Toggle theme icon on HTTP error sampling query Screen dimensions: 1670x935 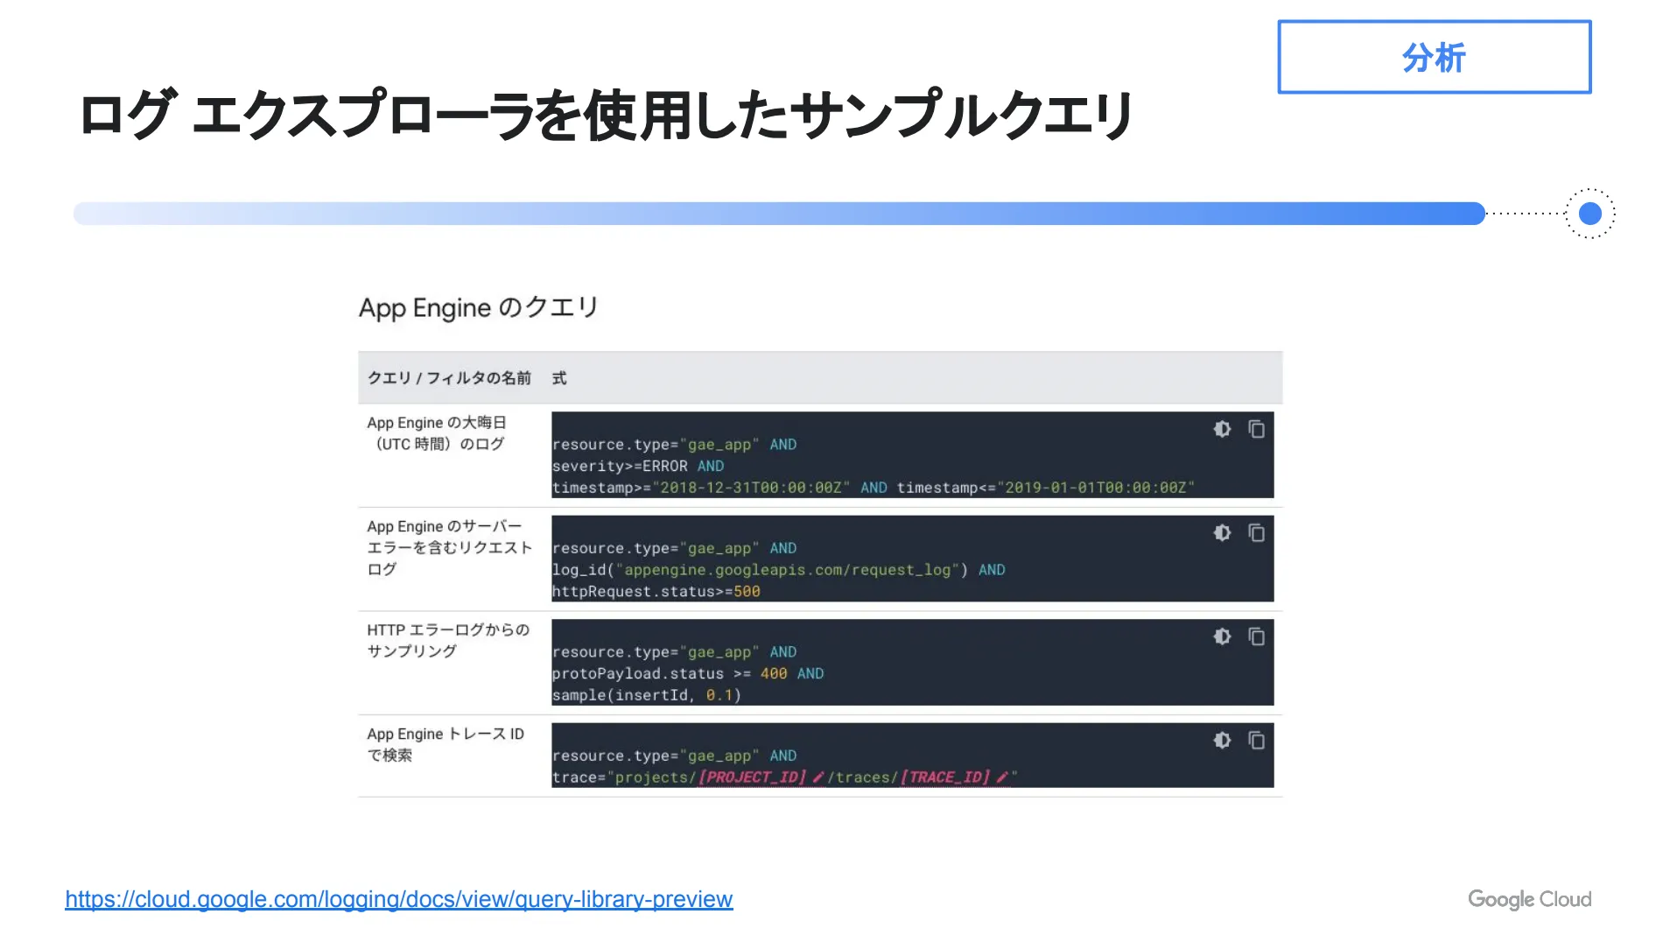[1222, 636]
